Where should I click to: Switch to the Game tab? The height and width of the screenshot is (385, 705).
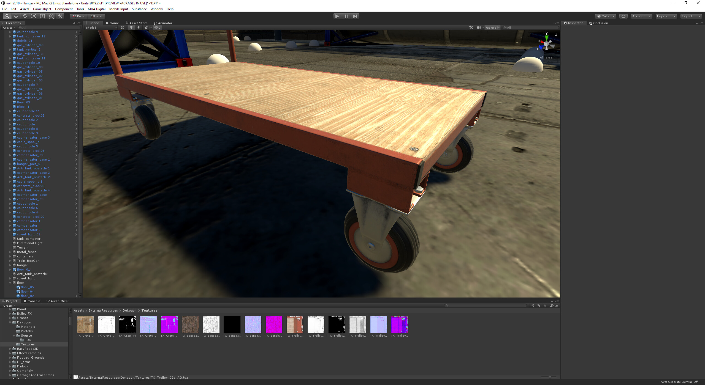coord(112,23)
